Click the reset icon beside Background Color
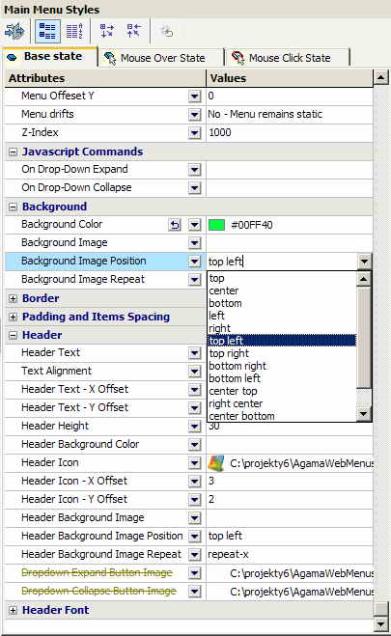This screenshot has width=391, height=636. (x=175, y=225)
